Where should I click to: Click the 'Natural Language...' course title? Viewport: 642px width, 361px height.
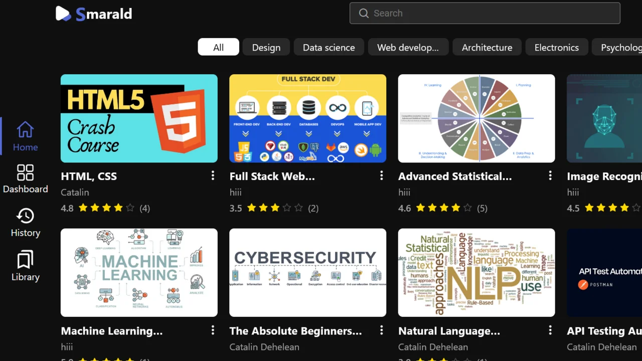449,331
